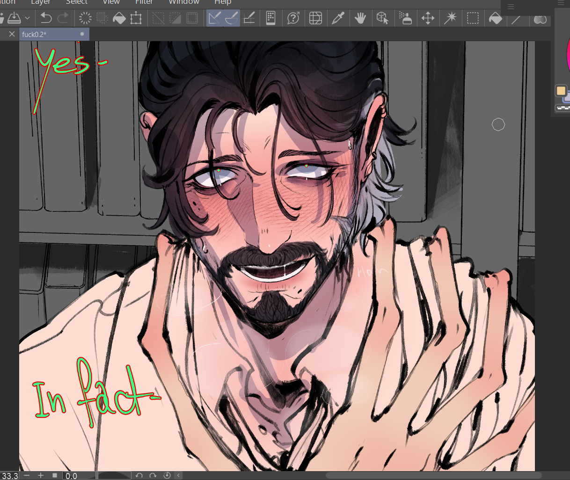The image size is (570, 480).
Task: Select the Hand (pan) tool
Action: 360,18
